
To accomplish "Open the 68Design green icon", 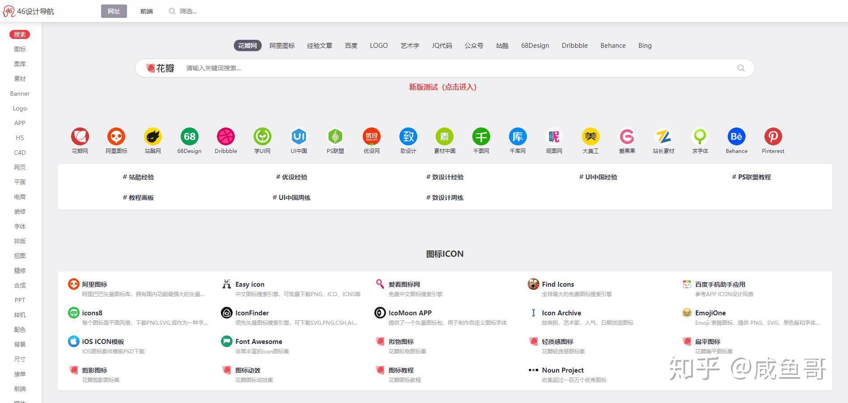I will tap(189, 136).
